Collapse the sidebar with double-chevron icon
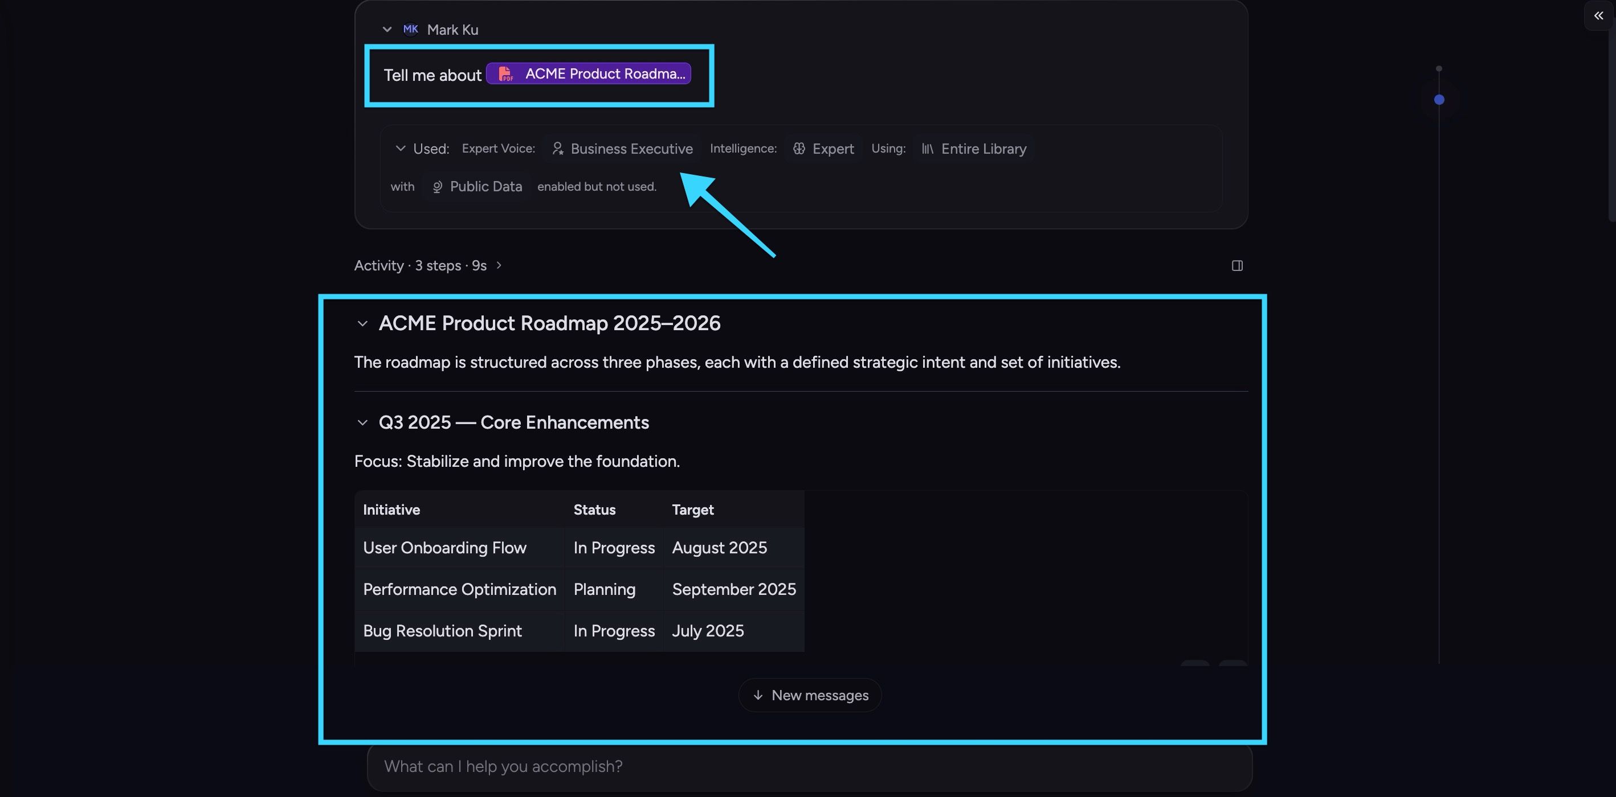1616x797 pixels. tap(1598, 16)
